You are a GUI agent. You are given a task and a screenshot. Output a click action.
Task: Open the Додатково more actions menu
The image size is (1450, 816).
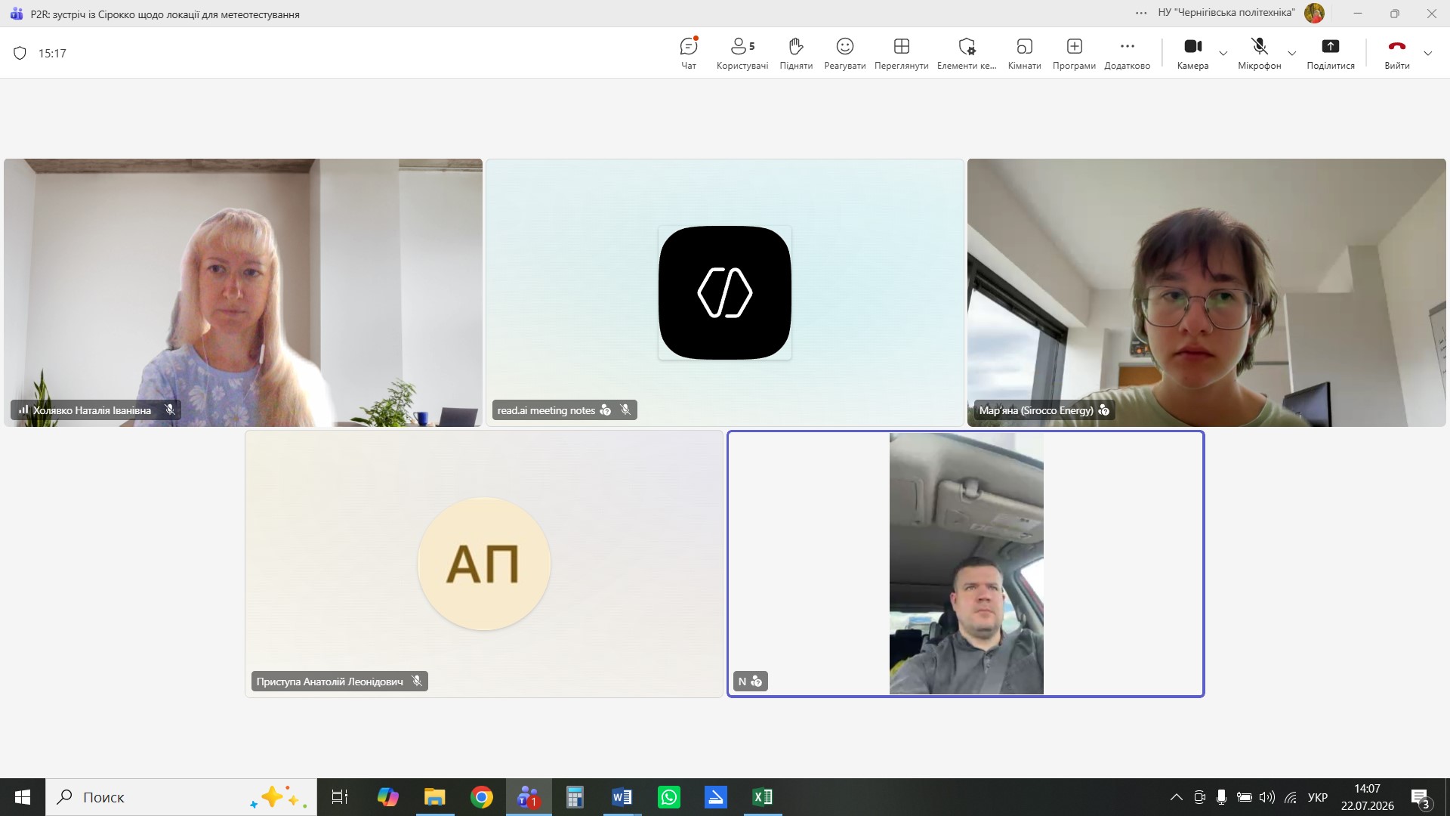1127,53
